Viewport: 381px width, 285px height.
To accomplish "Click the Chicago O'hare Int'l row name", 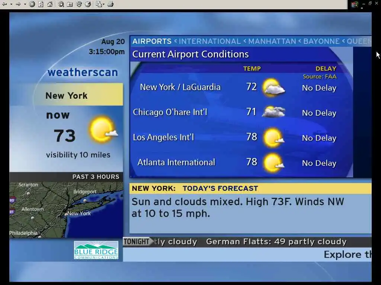I will (170, 112).
